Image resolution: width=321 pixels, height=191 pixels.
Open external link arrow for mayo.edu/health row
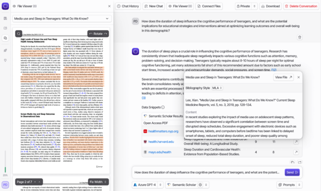296,152
